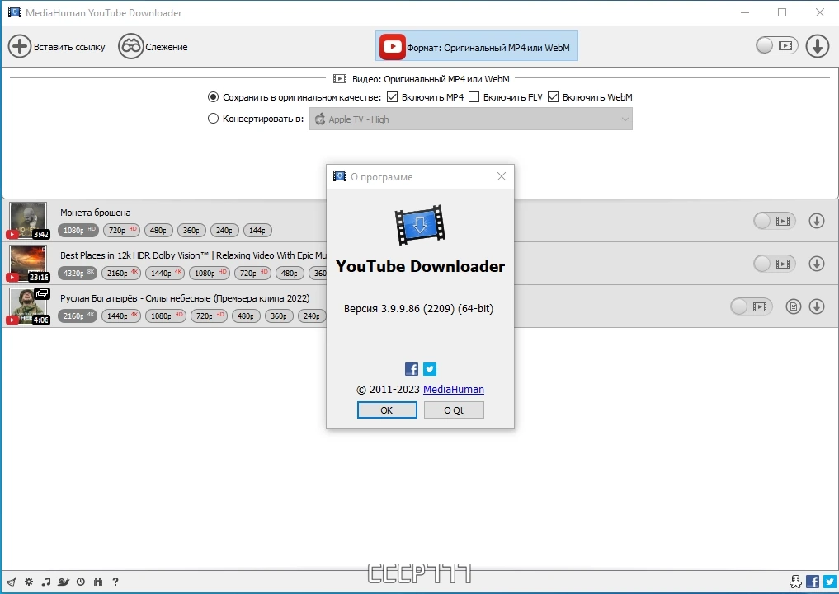The image size is (839, 594).
Task: Select 720p quality for Монета брошена
Action: [122, 230]
